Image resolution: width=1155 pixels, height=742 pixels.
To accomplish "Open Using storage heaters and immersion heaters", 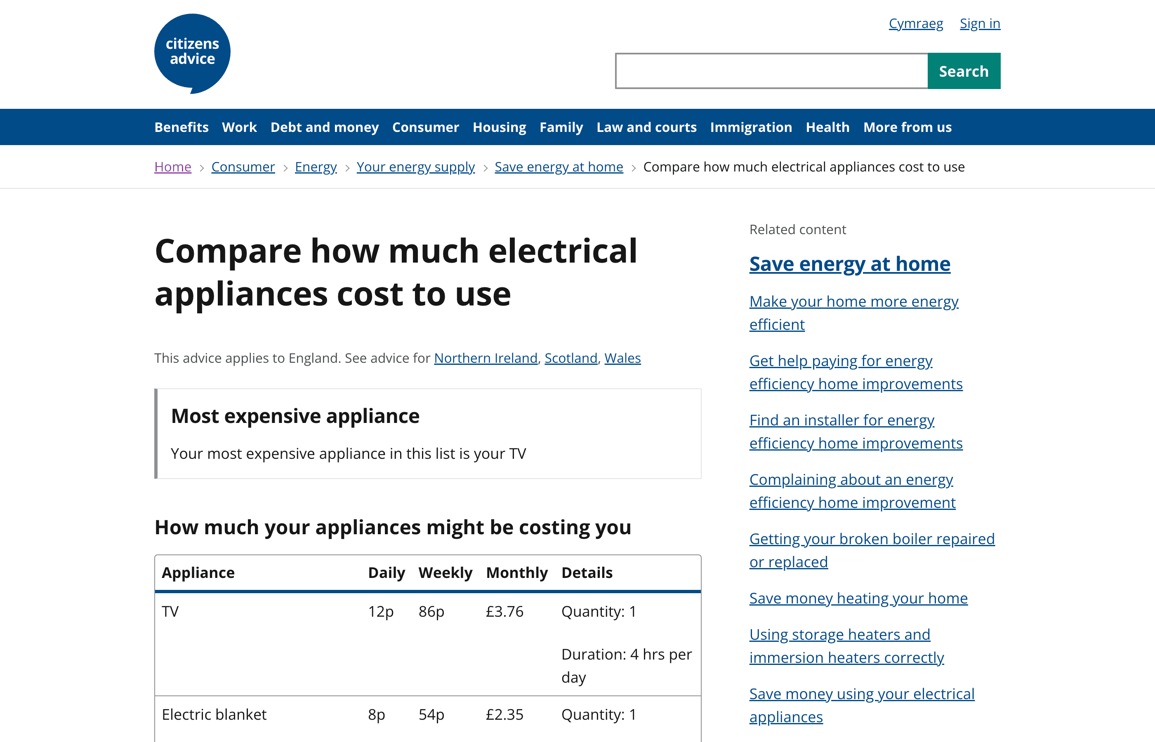I will [846, 646].
